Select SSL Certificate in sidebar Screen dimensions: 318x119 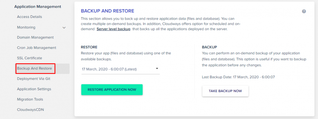[30, 58]
